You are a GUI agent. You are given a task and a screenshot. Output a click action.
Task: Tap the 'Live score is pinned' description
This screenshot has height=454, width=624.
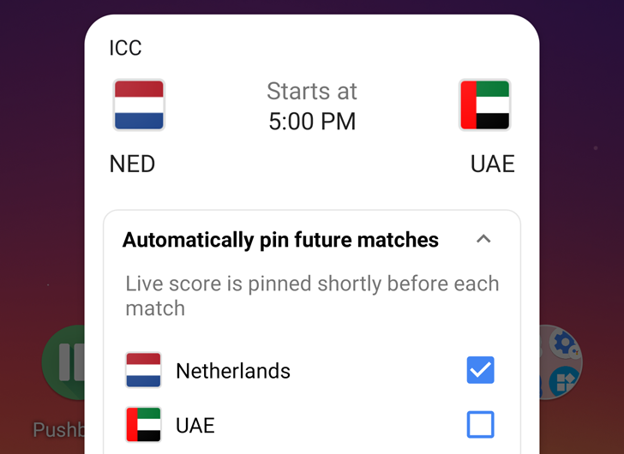tap(312, 296)
